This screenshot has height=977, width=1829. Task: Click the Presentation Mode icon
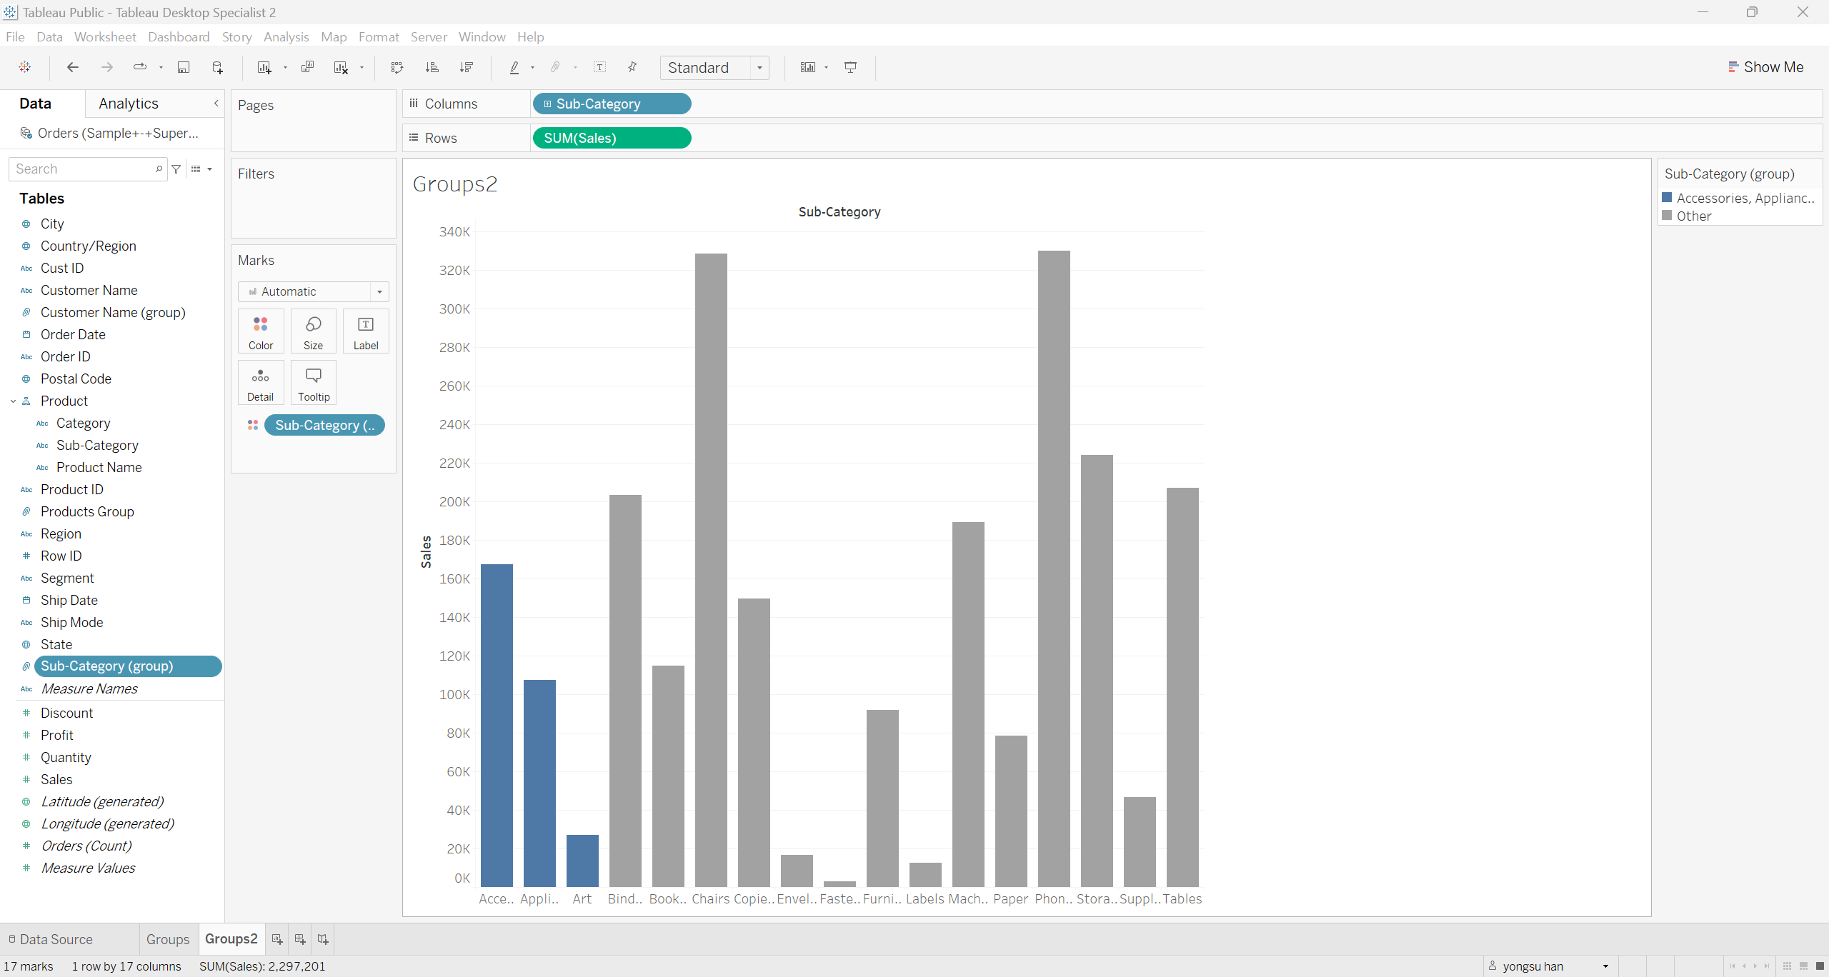850,67
